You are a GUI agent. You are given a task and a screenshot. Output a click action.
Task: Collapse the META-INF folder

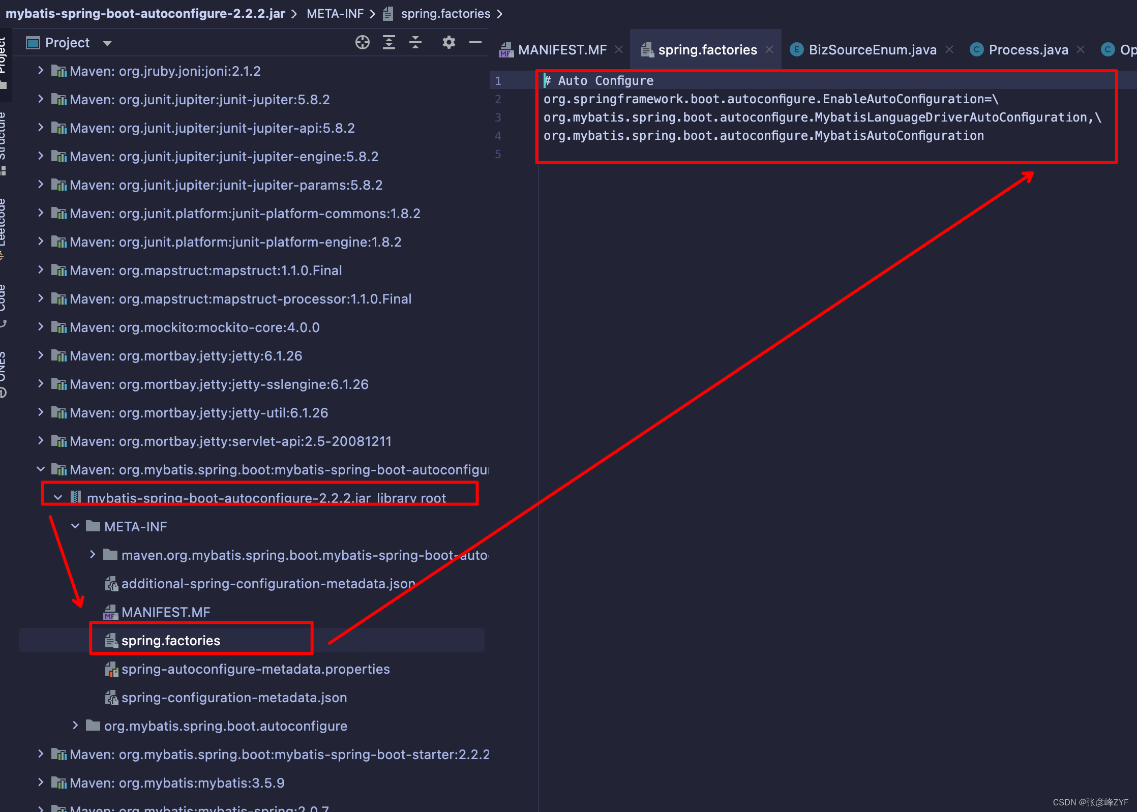pyautogui.click(x=75, y=526)
